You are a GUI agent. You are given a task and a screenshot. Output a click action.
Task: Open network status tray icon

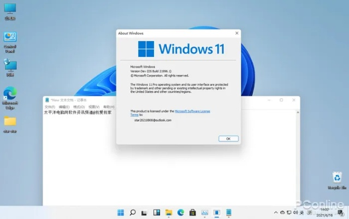point(289,212)
